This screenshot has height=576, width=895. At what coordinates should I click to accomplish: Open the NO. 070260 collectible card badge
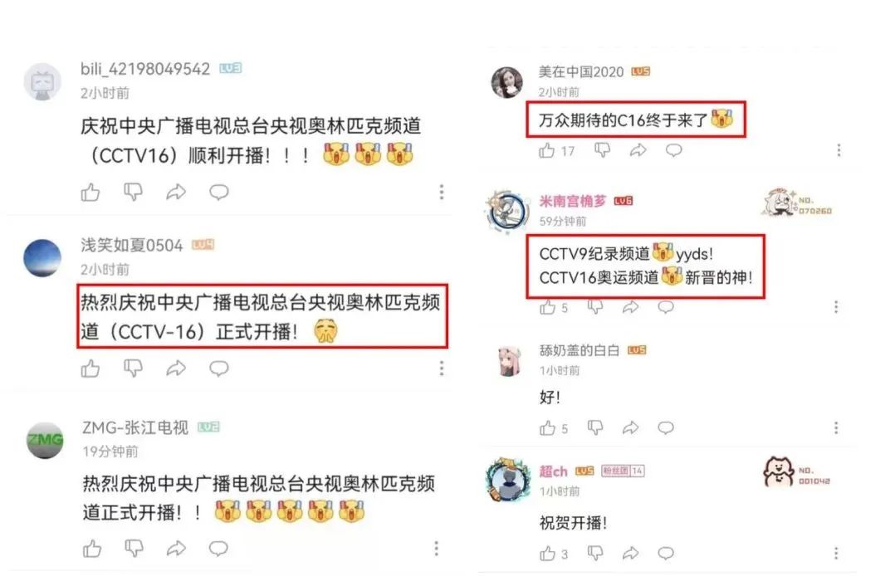point(797,203)
